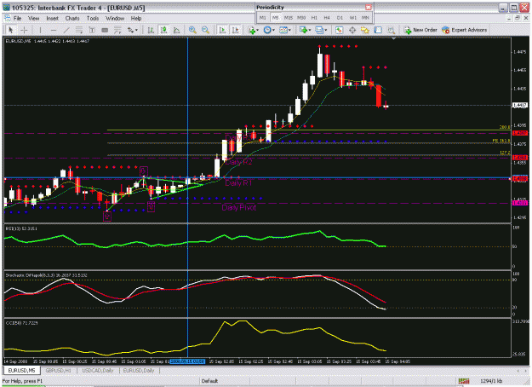Open the Market Watch window icon
The width and height of the screenshot is (532, 387).
pyautogui.click(x=339, y=30)
